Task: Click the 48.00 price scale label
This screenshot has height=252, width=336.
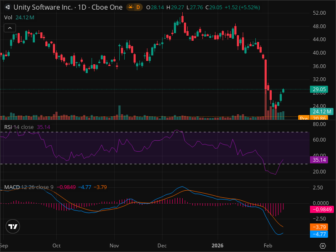Action: coord(319,26)
